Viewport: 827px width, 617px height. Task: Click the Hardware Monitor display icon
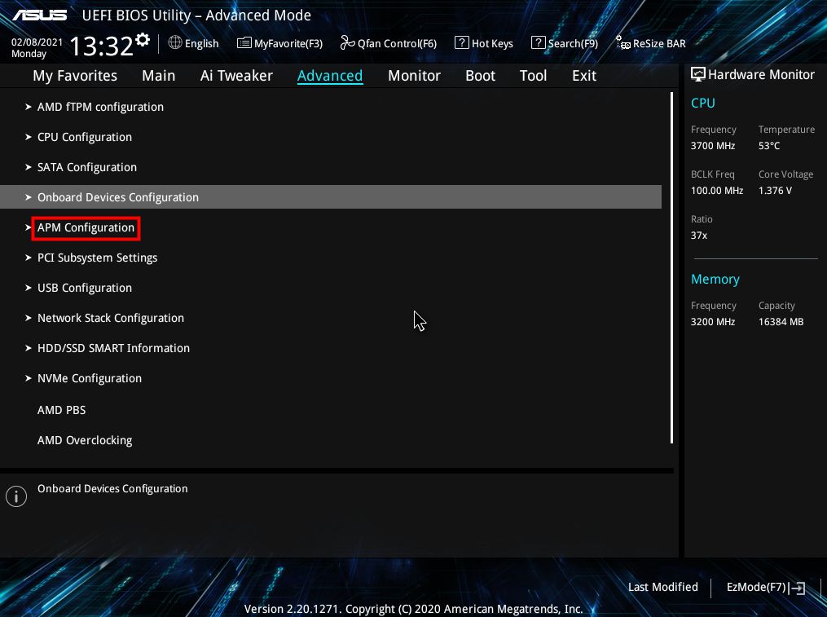coord(697,74)
